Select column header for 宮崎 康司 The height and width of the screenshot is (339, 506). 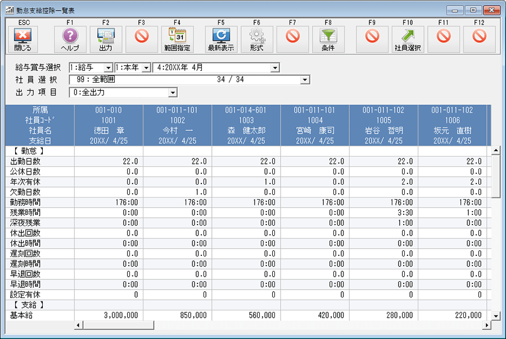[x=315, y=125]
